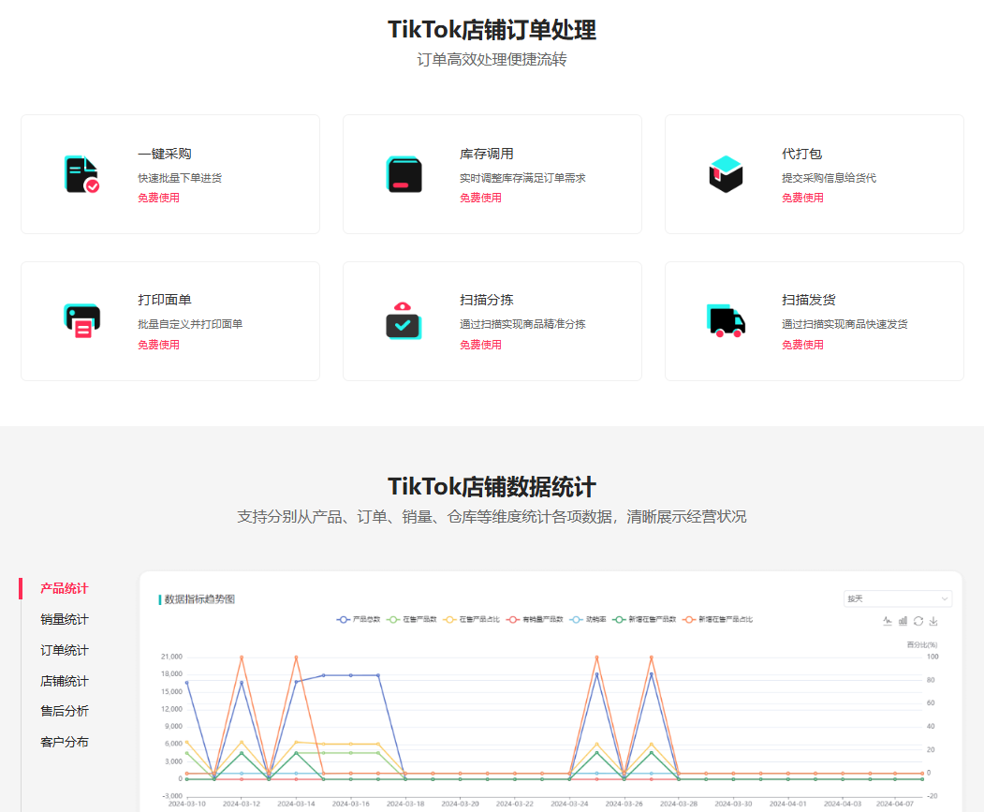Switch chart to bar chart view icon
The width and height of the screenshot is (984, 812).
[x=903, y=621]
